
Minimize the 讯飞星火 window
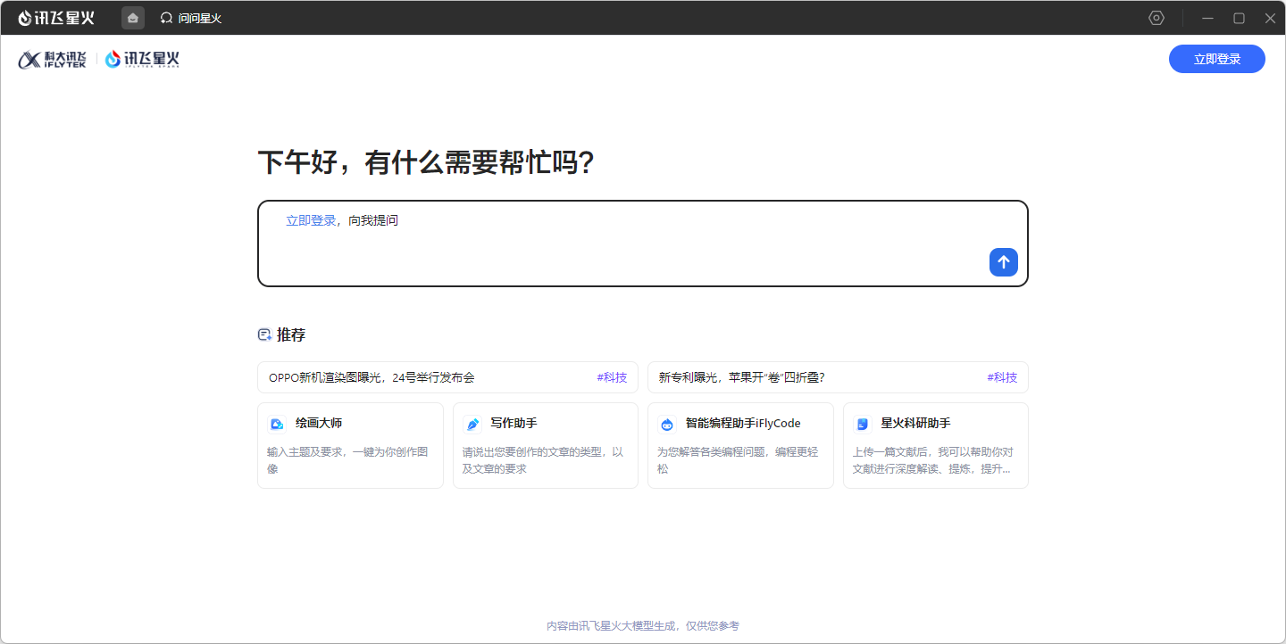1207,18
